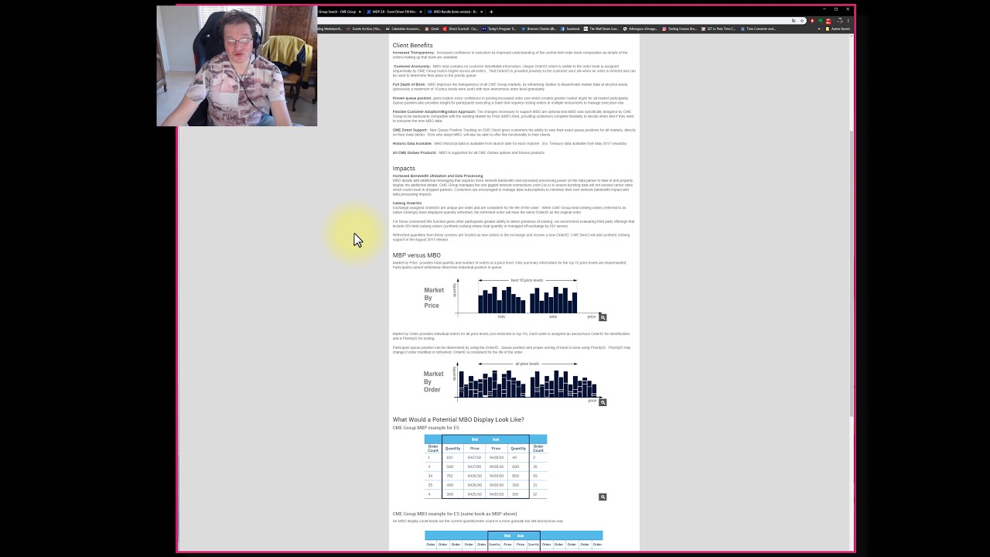Open a new browser tab
Viewport: 990px width, 557px height.
click(491, 12)
